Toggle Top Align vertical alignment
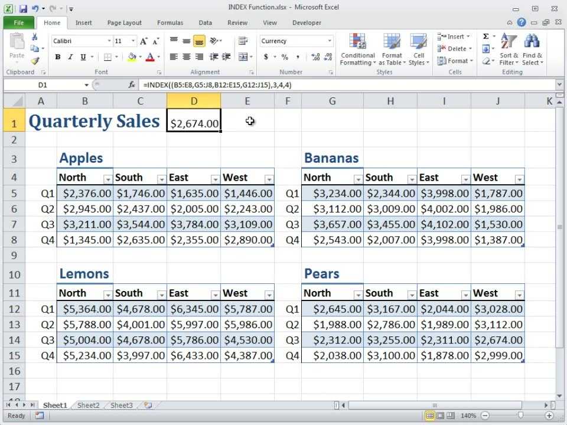567x425 pixels. (174, 41)
